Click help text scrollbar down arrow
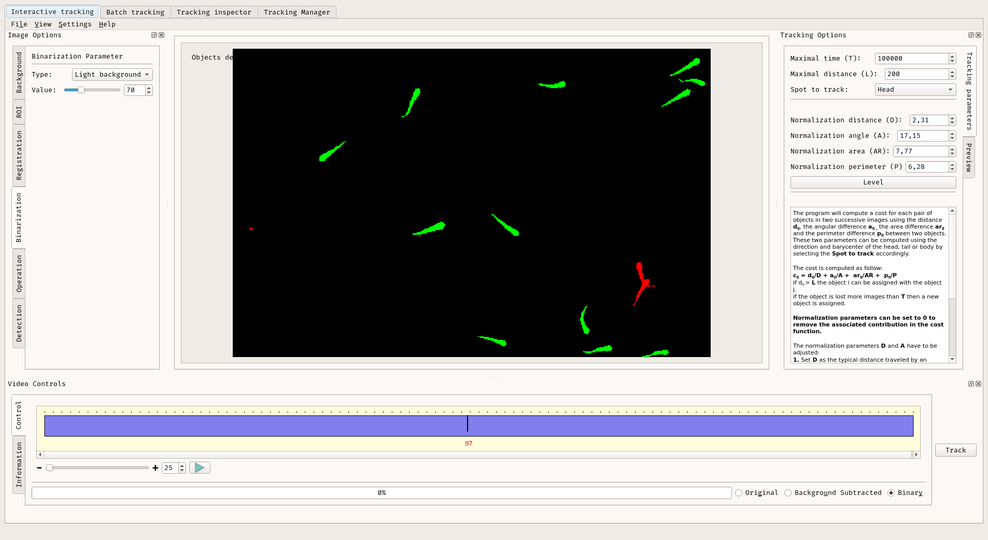Viewport: 988px width, 540px height. (952, 359)
